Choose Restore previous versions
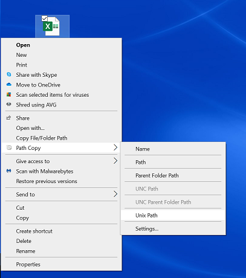Image resolution: width=246 pixels, height=278 pixels. coord(61,181)
